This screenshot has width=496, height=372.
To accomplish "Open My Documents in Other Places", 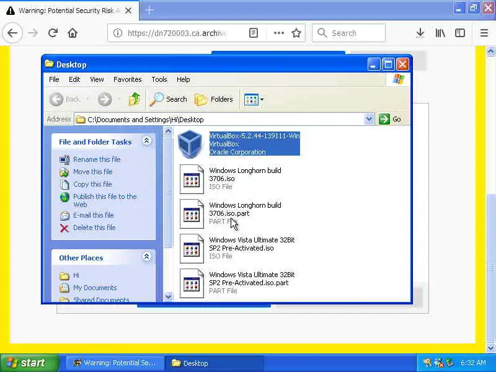I will 95,288.
